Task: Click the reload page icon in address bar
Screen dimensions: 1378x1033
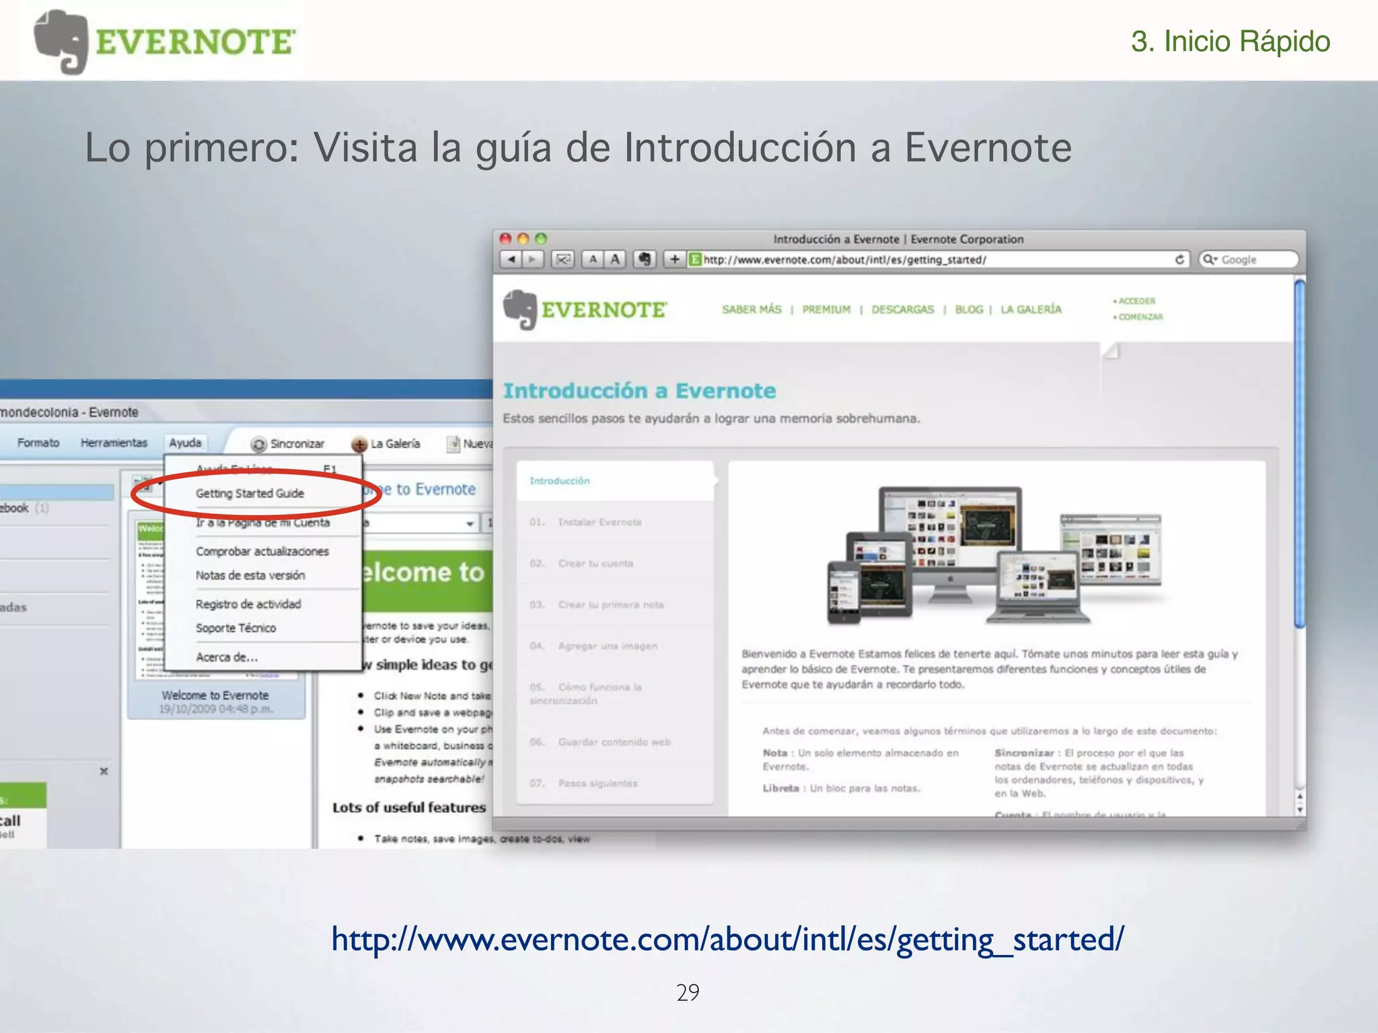Action: click(x=1180, y=260)
